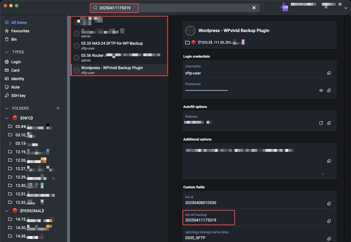Open the account switcher dropdown
Viewport: 351px width, 242px height.
tap(346, 8)
